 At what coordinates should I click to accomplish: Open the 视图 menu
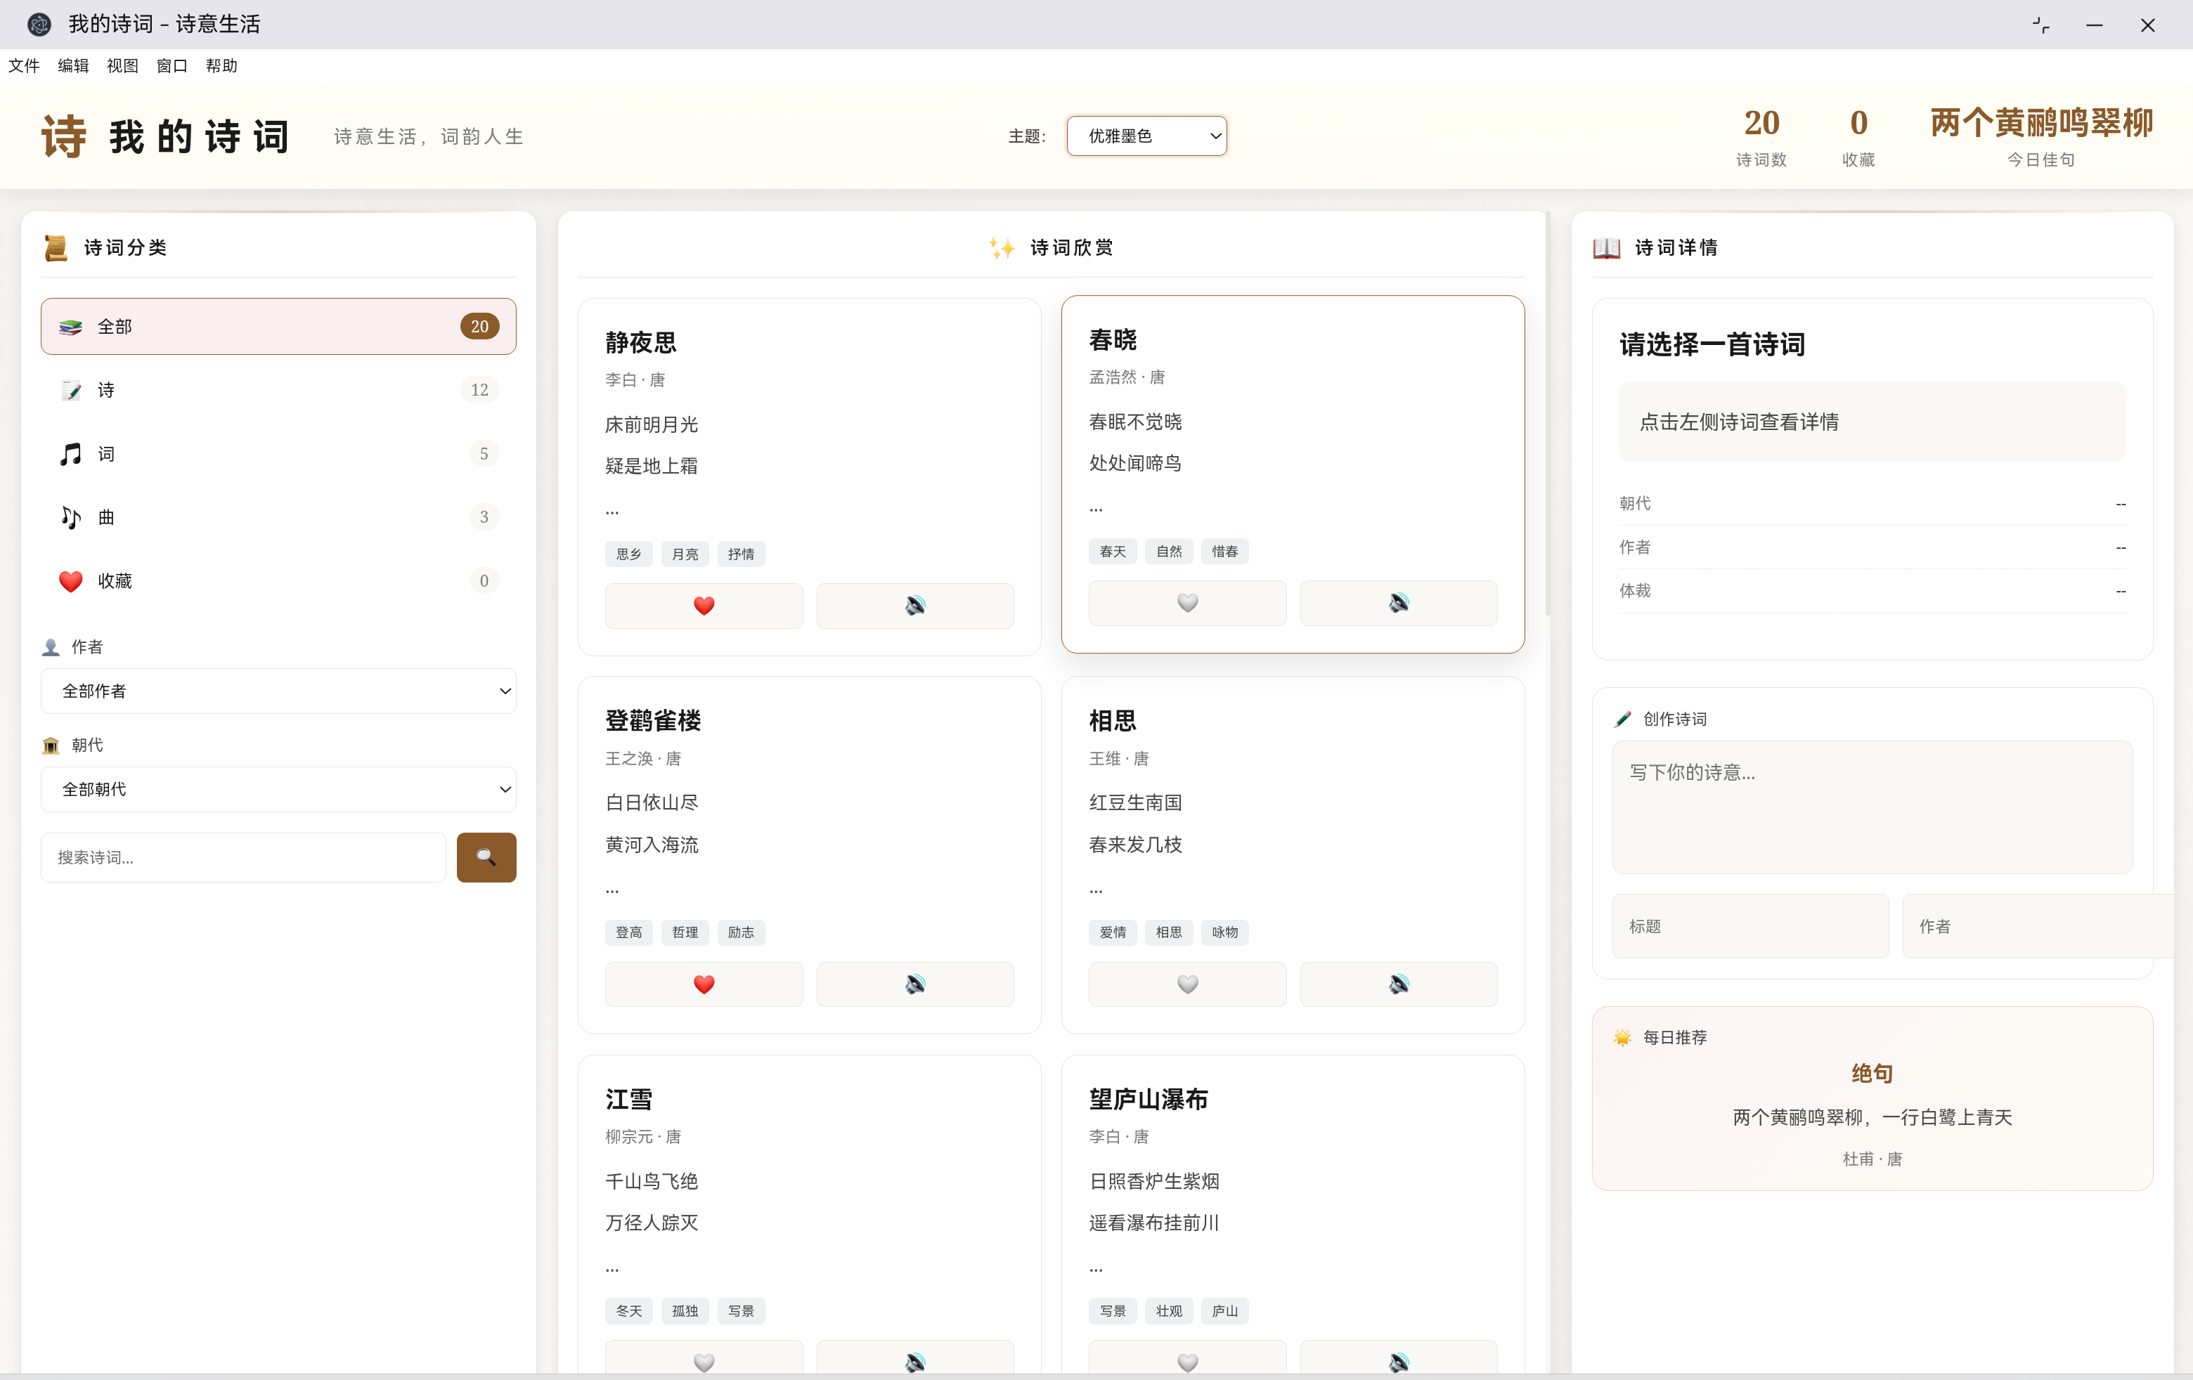123,65
